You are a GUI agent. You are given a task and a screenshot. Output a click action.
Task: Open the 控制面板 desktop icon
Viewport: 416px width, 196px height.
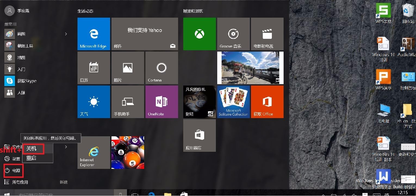point(408,81)
